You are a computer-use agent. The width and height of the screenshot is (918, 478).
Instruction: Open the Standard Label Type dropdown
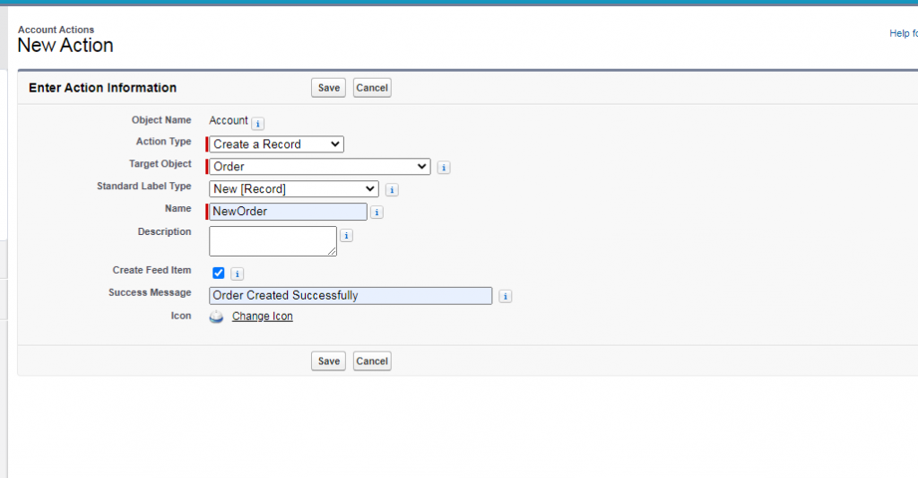pos(294,188)
